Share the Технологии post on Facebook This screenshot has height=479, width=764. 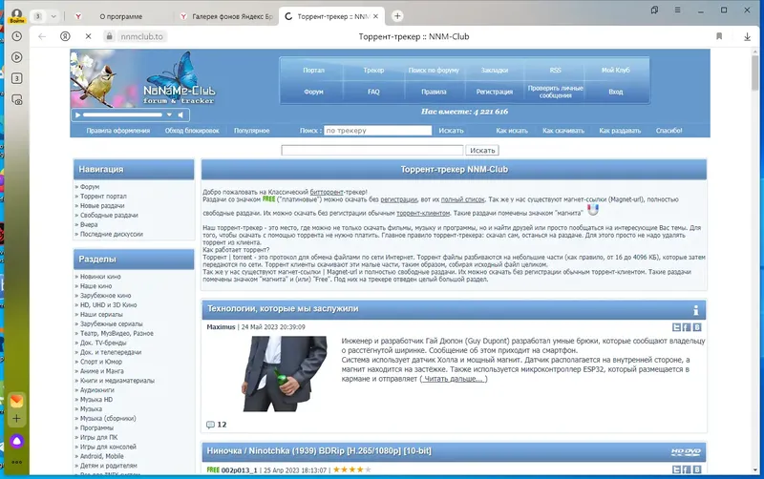tap(687, 327)
